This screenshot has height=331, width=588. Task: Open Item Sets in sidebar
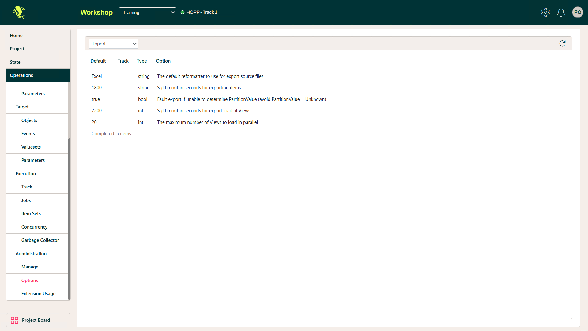(31, 214)
